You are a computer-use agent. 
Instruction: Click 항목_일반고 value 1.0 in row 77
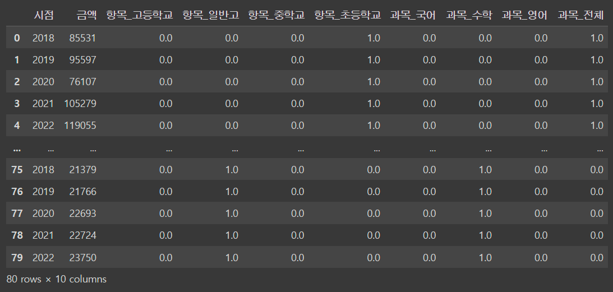[x=232, y=214]
